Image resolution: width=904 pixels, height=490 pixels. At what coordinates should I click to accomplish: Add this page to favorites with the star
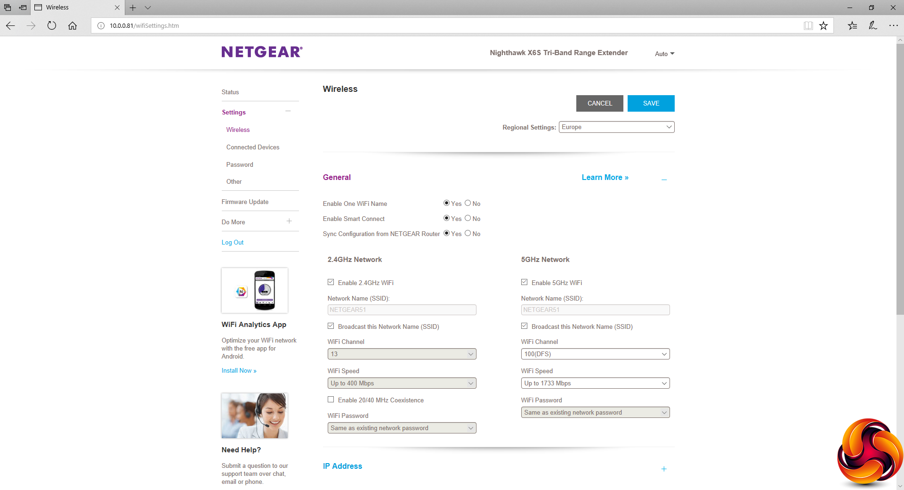pos(823,26)
